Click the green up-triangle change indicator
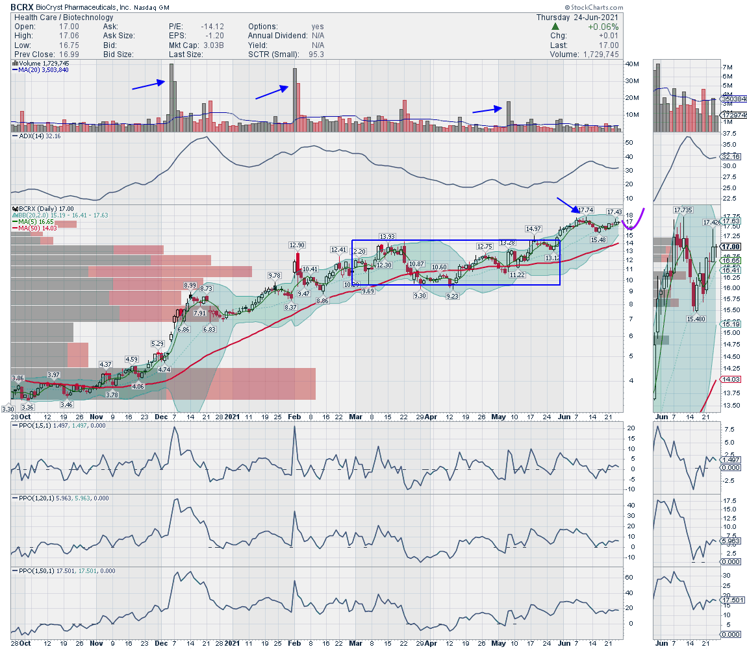 tap(555, 27)
